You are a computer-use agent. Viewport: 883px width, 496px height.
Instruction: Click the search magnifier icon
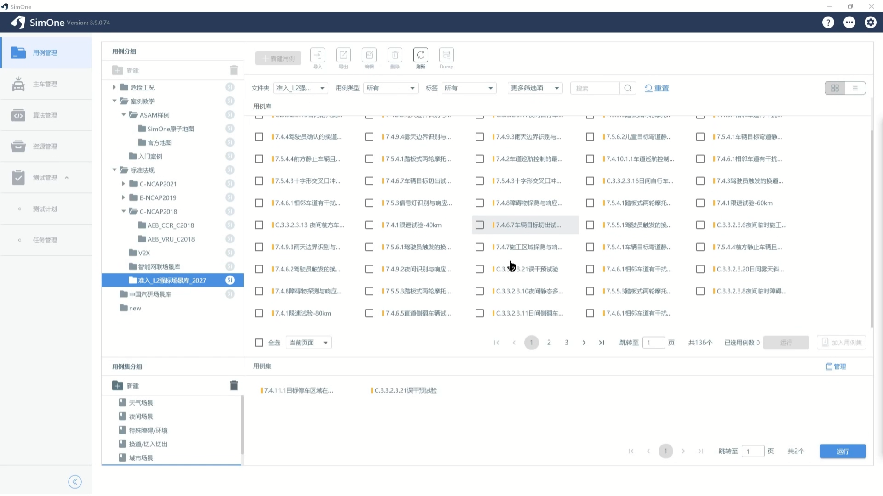click(x=628, y=88)
